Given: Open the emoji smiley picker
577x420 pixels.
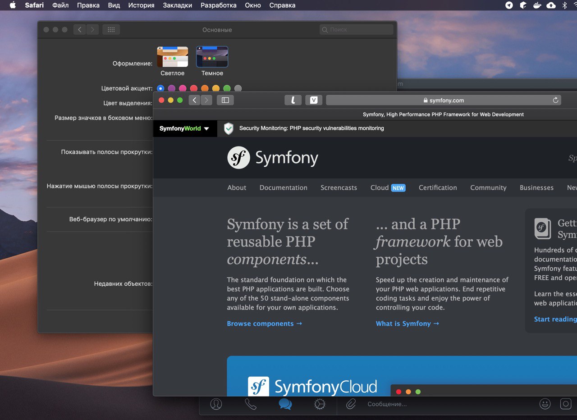Looking at the screenshot, I should (x=545, y=404).
